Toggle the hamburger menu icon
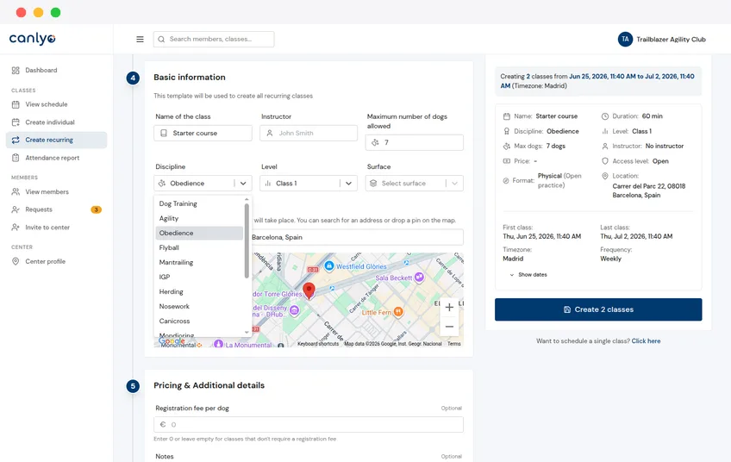This screenshot has height=462, width=731. [x=140, y=39]
